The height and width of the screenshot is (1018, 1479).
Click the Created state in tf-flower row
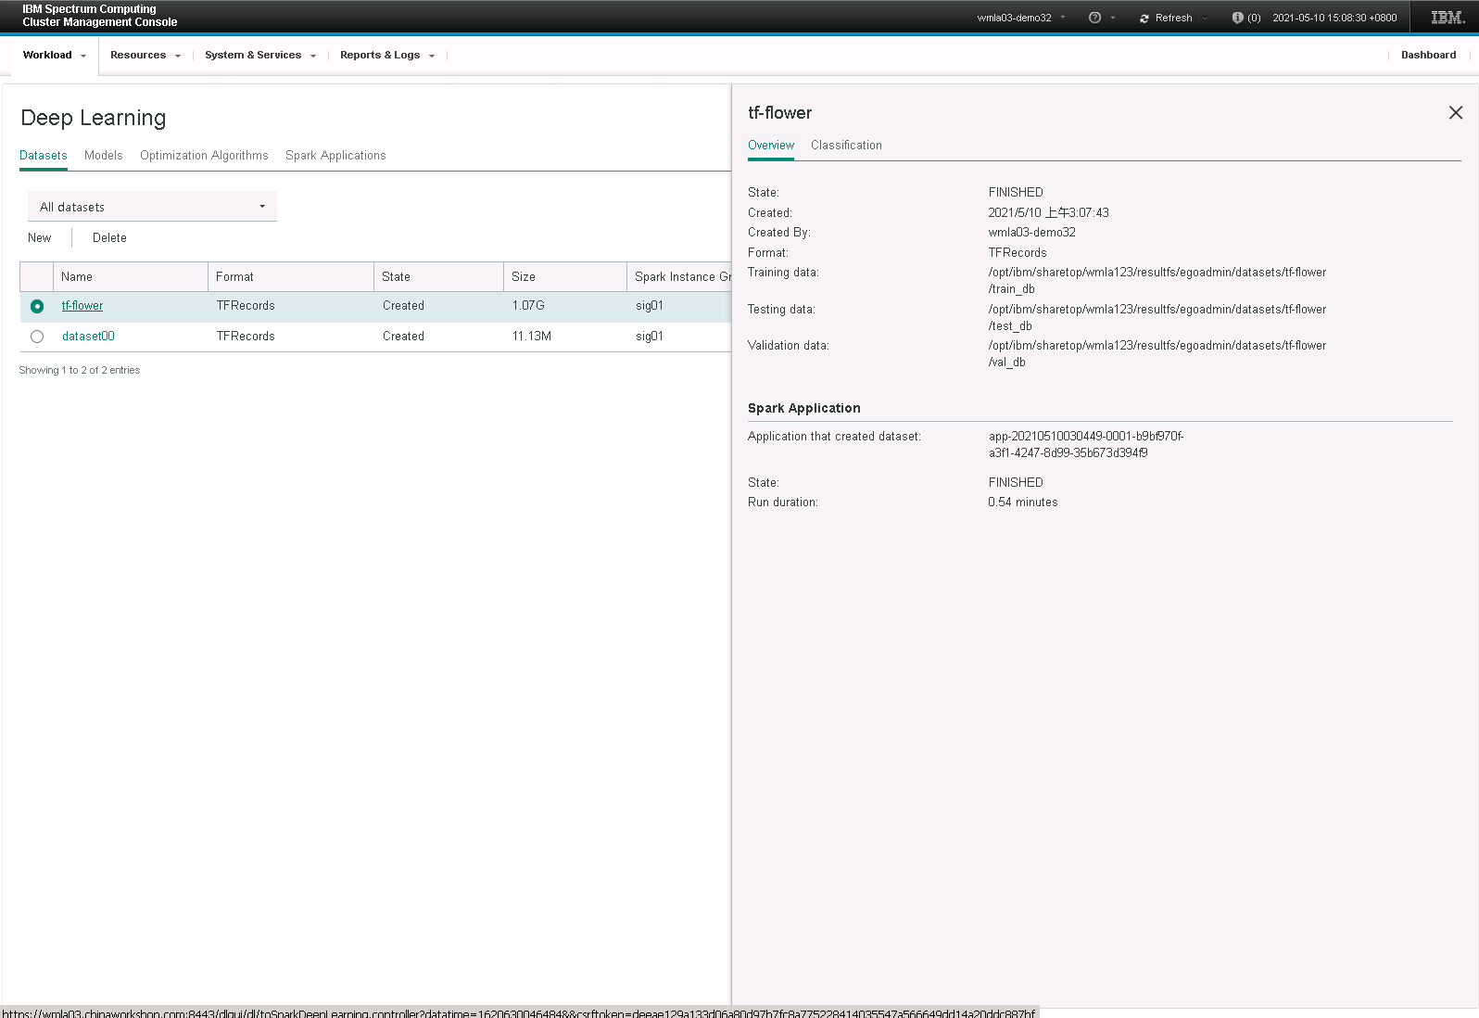pos(403,306)
